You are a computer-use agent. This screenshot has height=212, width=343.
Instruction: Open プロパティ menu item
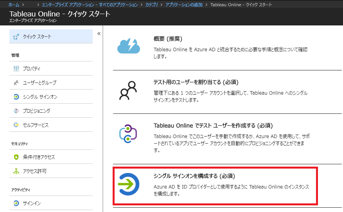(x=51, y=68)
